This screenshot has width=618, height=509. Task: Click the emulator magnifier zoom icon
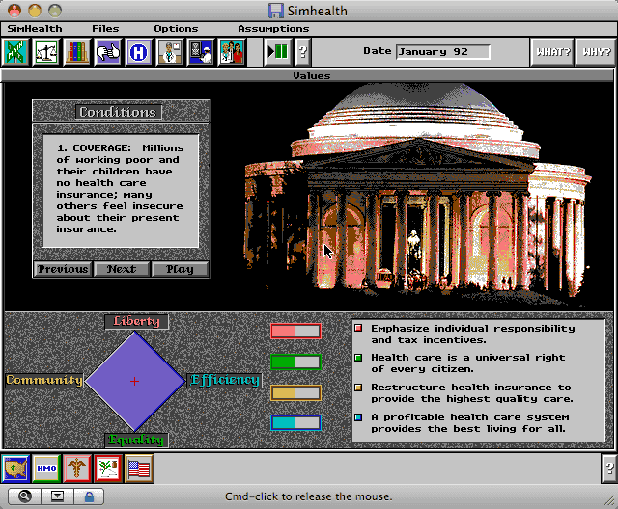[24, 496]
